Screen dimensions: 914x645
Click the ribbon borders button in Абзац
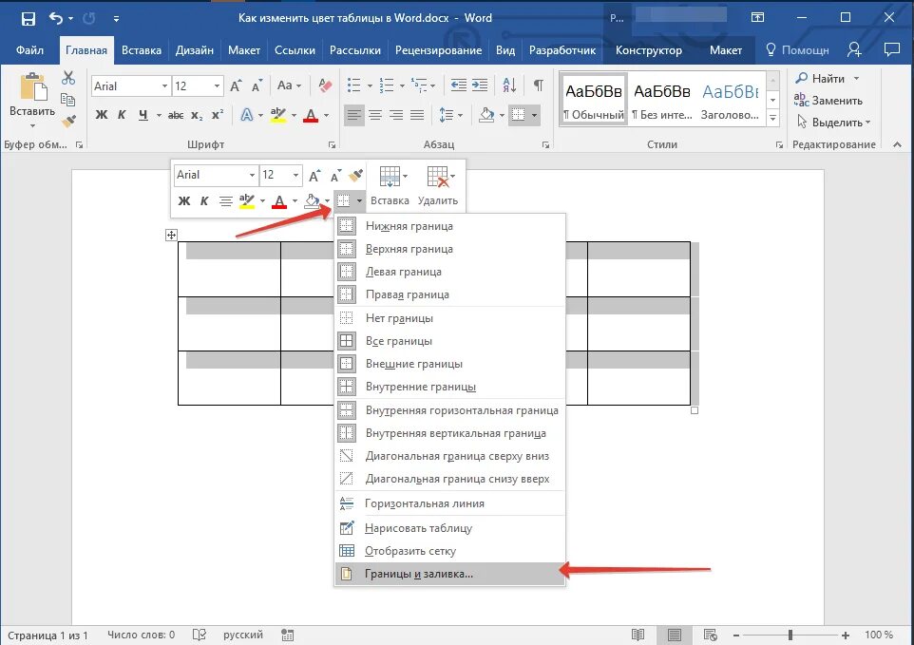click(x=518, y=115)
